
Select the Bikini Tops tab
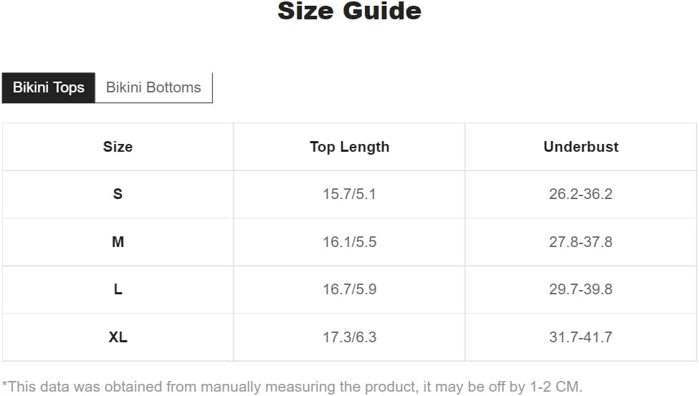click(49, 87)
